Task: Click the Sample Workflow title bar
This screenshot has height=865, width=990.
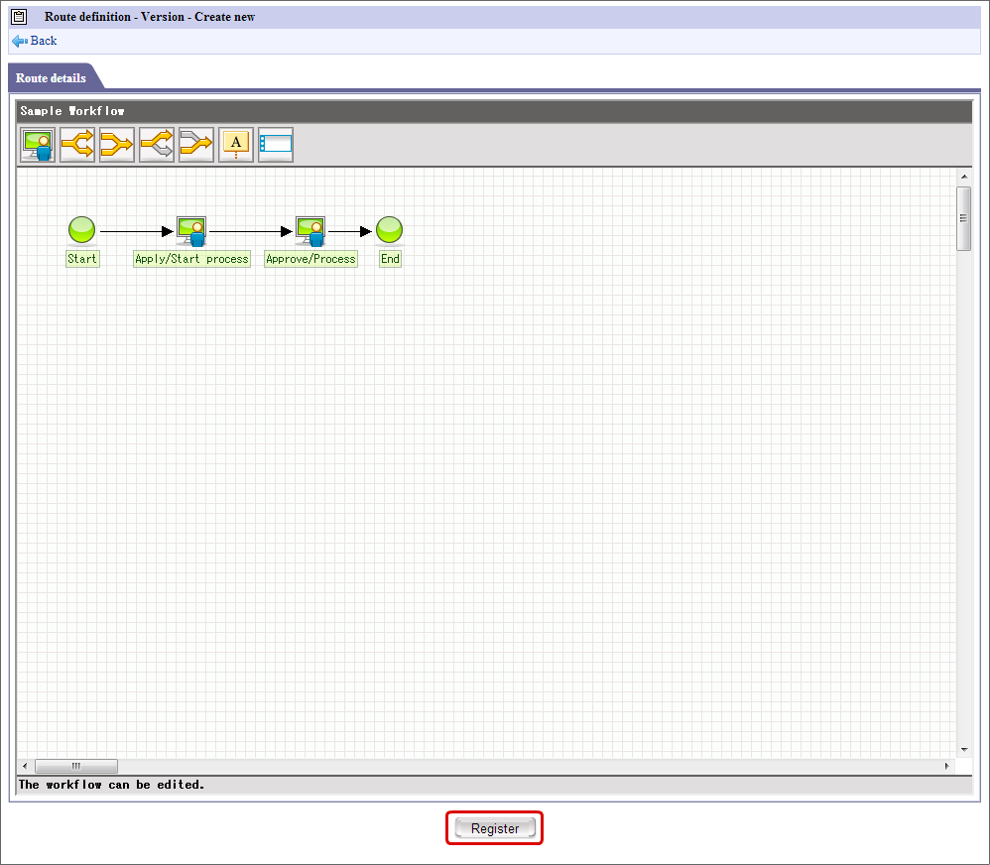Action: [494, 111]
